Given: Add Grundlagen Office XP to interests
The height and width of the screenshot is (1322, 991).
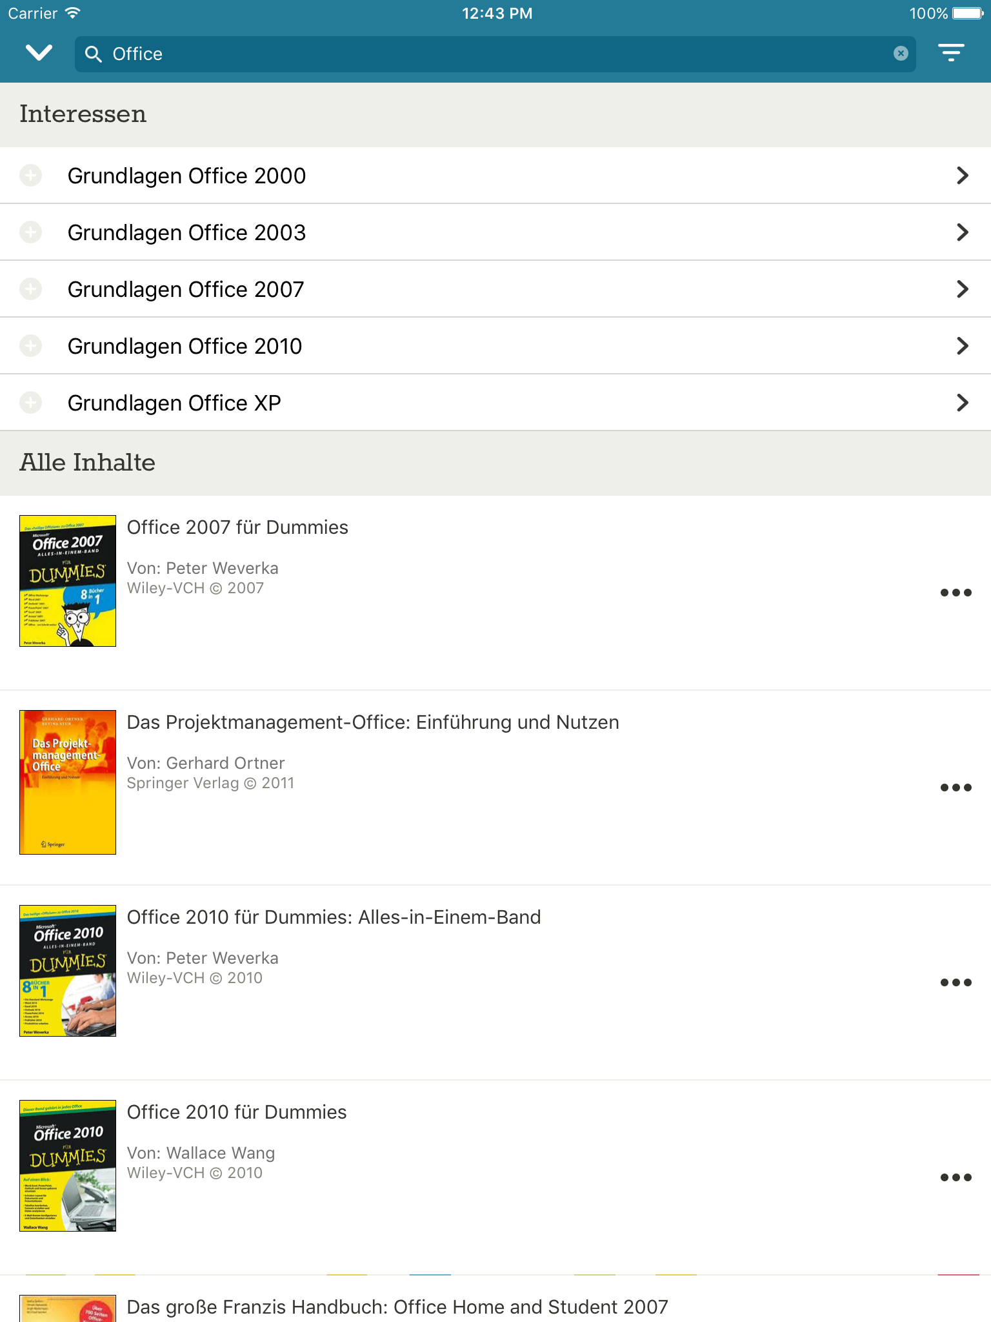Looking at the screenshot, I should (x=30, y=402).
